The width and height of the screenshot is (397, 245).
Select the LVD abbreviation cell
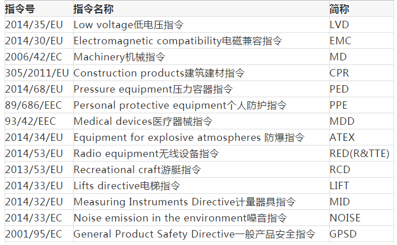click(x=339, y=25)
